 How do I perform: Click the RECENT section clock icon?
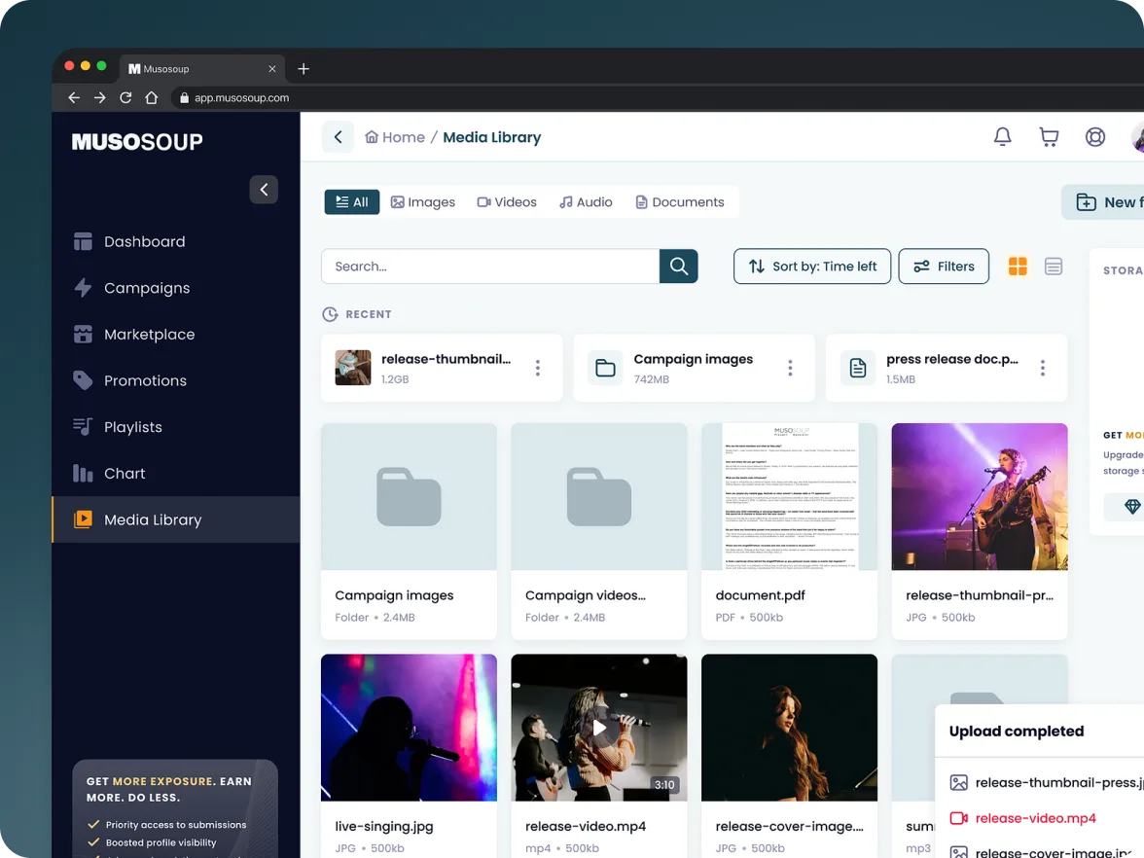click(x=330, y=314)
